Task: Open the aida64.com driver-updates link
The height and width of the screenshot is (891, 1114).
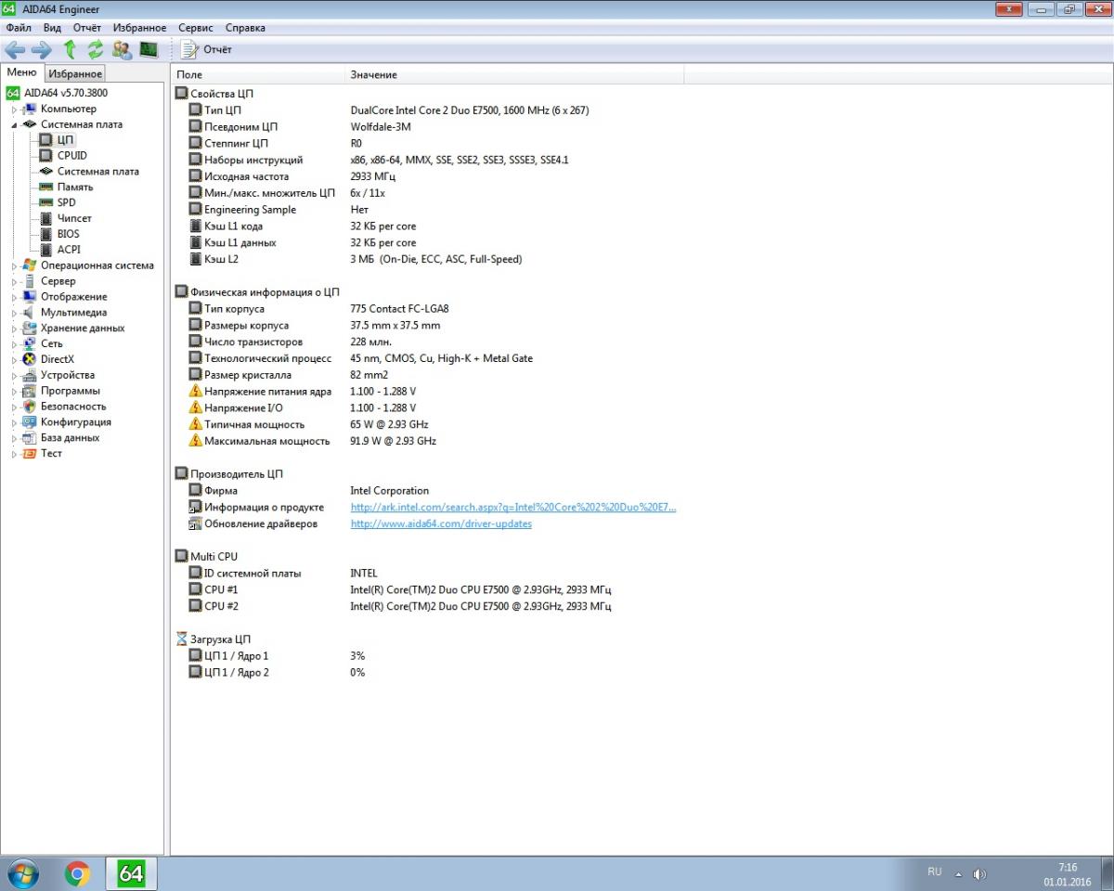Action: [x=441, y=524]
